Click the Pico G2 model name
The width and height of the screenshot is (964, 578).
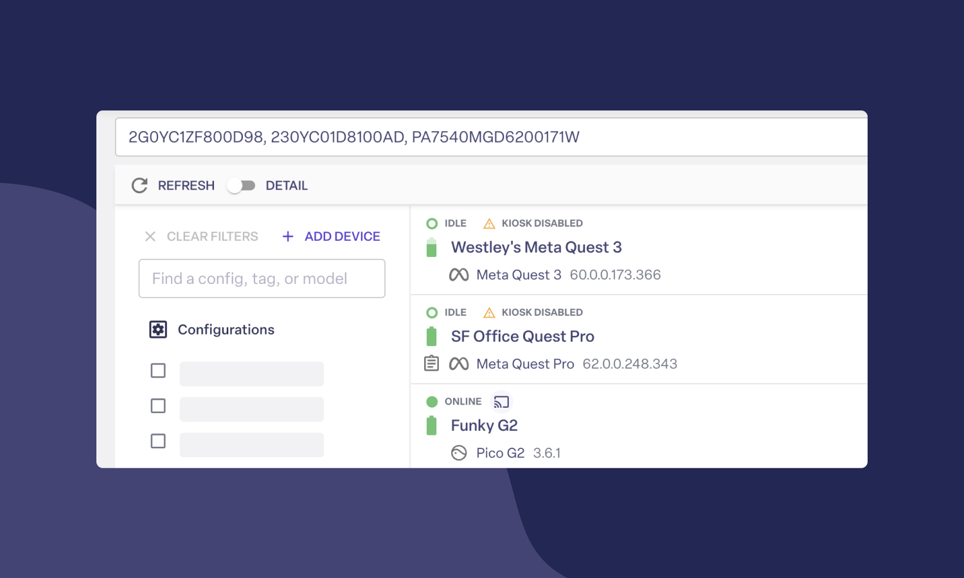(x=501, y=453)
